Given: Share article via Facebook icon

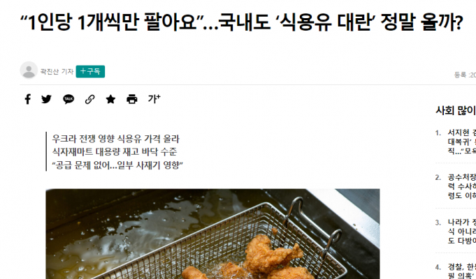Looking at the screenshot, I should pos(28,99).
